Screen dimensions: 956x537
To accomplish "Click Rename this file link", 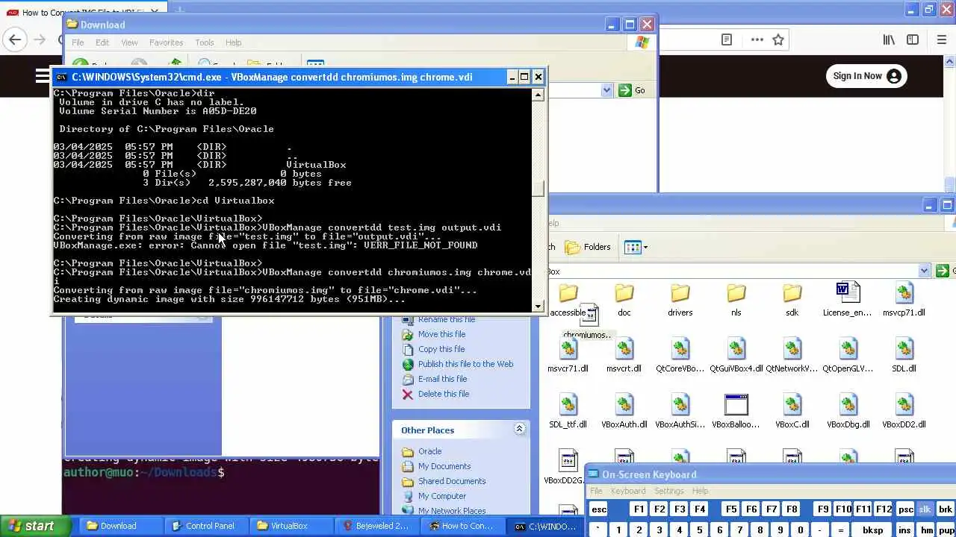I will pos(447,319).
